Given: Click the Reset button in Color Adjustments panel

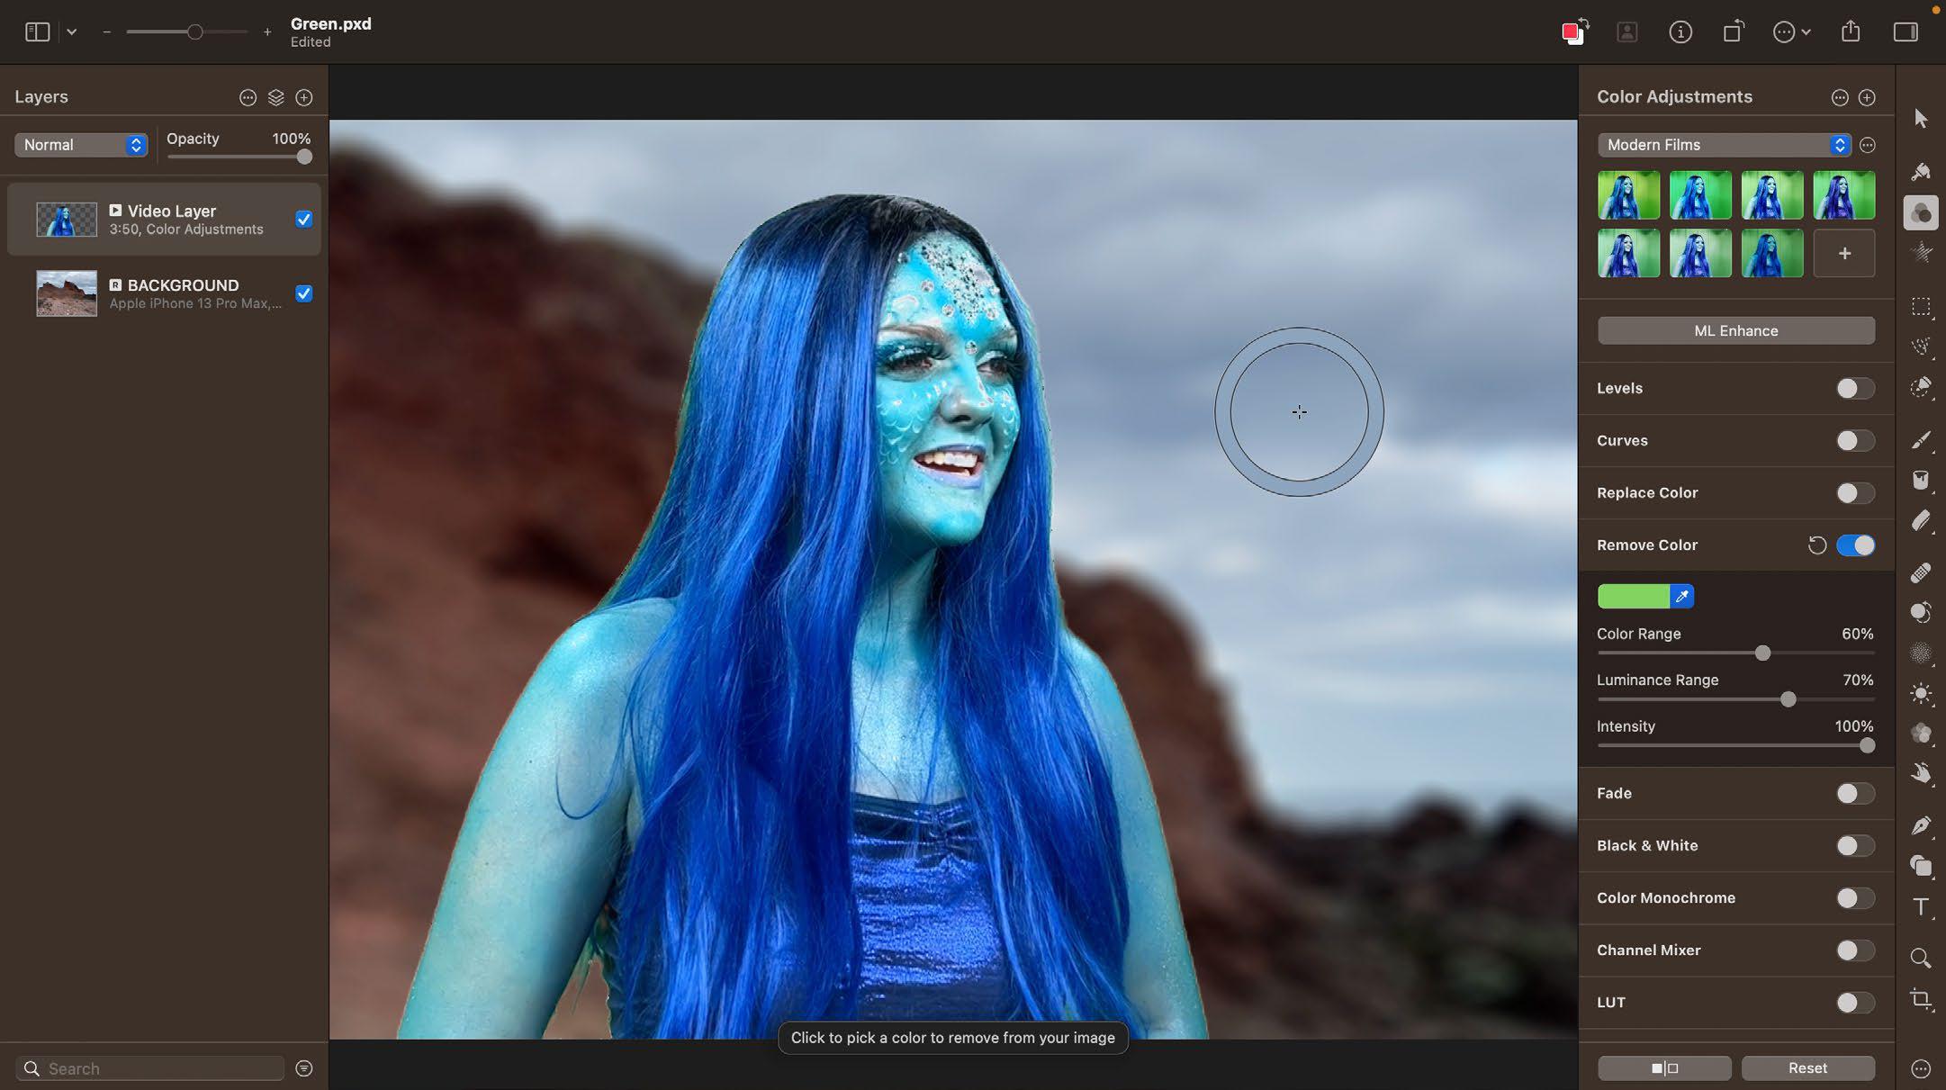Looking at the screenshot, I should point(1807,1067).
